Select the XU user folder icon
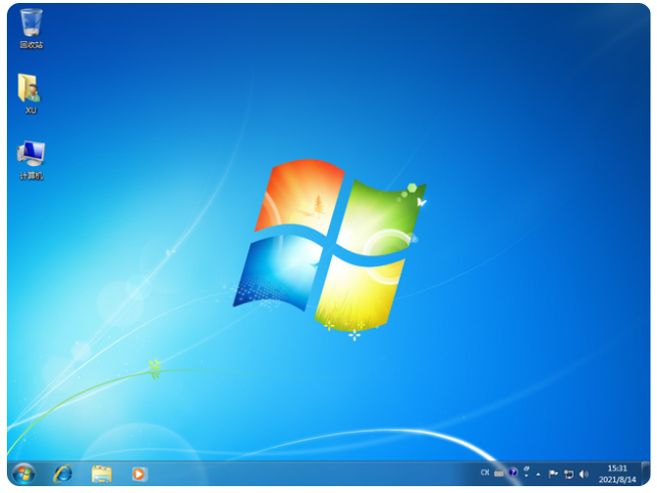Viewport: 657px width, 493px height. tap(29, 88)
